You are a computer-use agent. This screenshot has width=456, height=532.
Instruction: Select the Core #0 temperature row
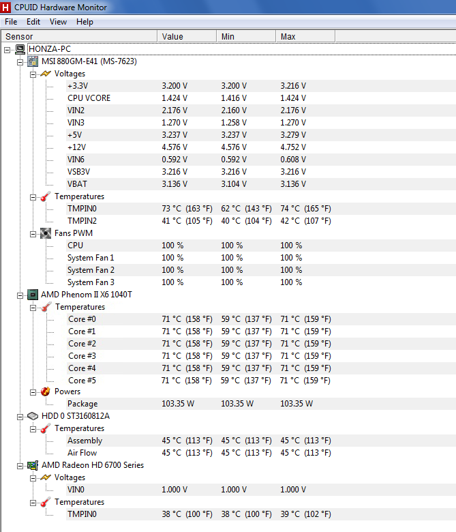click(261, 319)
